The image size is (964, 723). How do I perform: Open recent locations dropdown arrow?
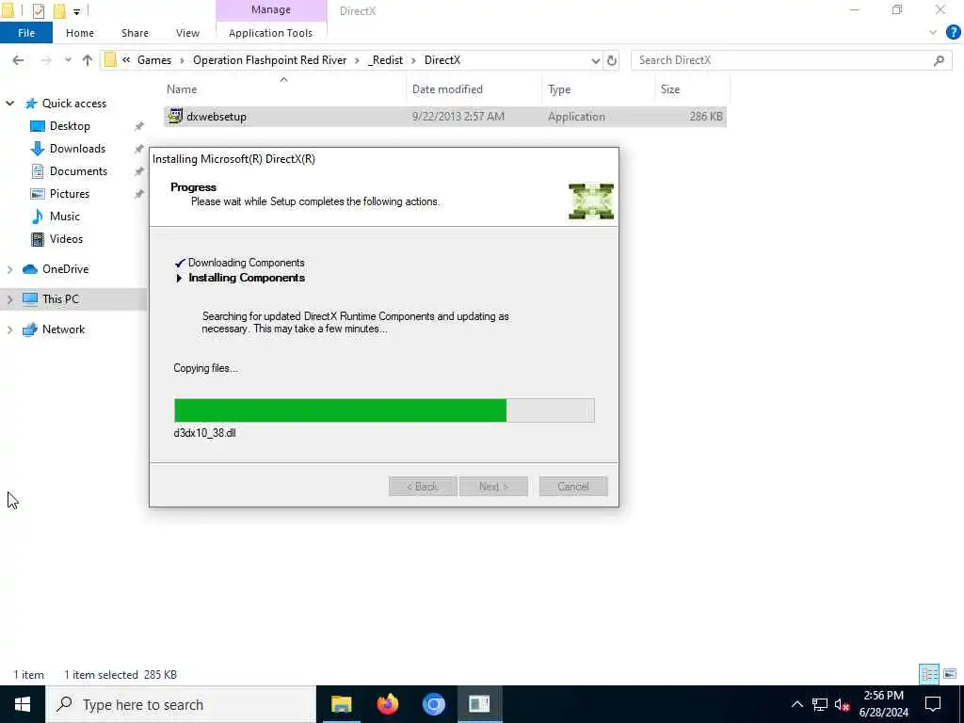click(x=68, y=60)
